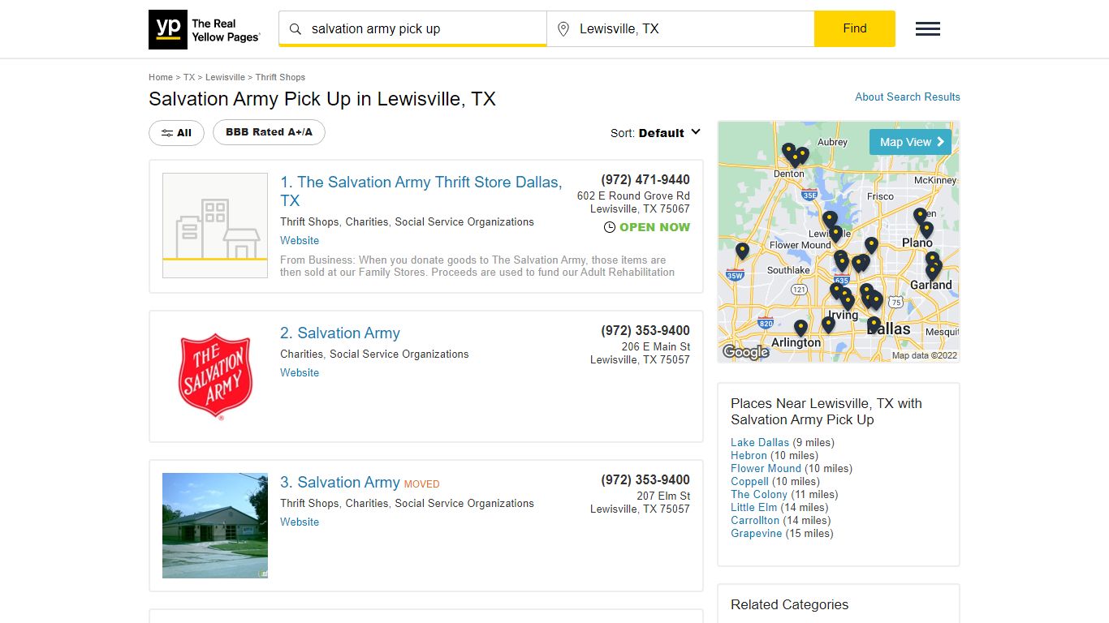Open Little Elm nearby place link

pyautogui.click(x=753, y=508)
